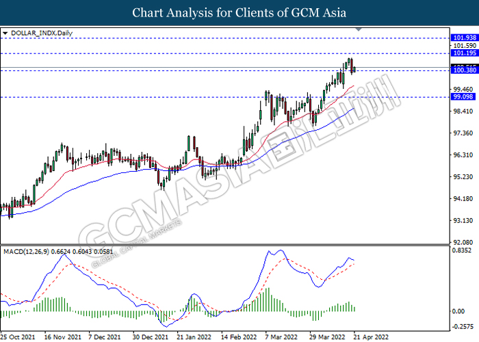Click the chart shift marker triangle at top
The height and width of the screenshot is (342, 479).
coord(359,29)
